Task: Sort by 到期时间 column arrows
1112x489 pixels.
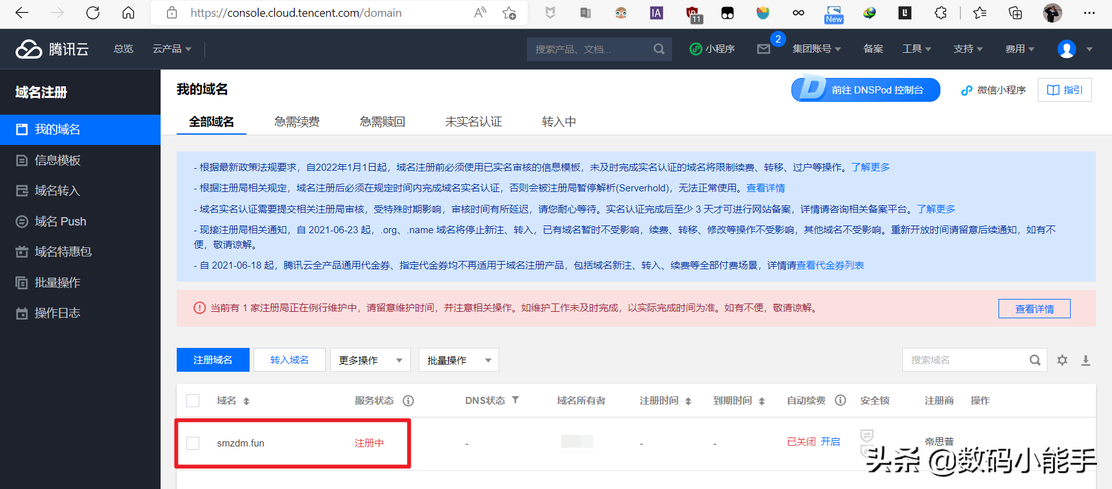Action: coord(762,401)
